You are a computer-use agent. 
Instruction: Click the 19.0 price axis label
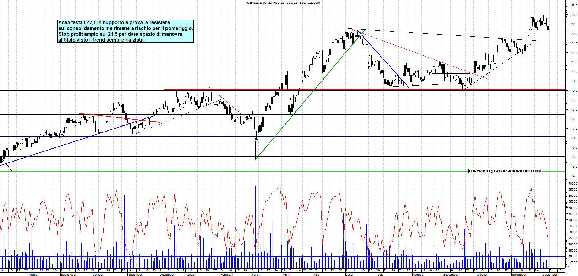click(574, 91)
